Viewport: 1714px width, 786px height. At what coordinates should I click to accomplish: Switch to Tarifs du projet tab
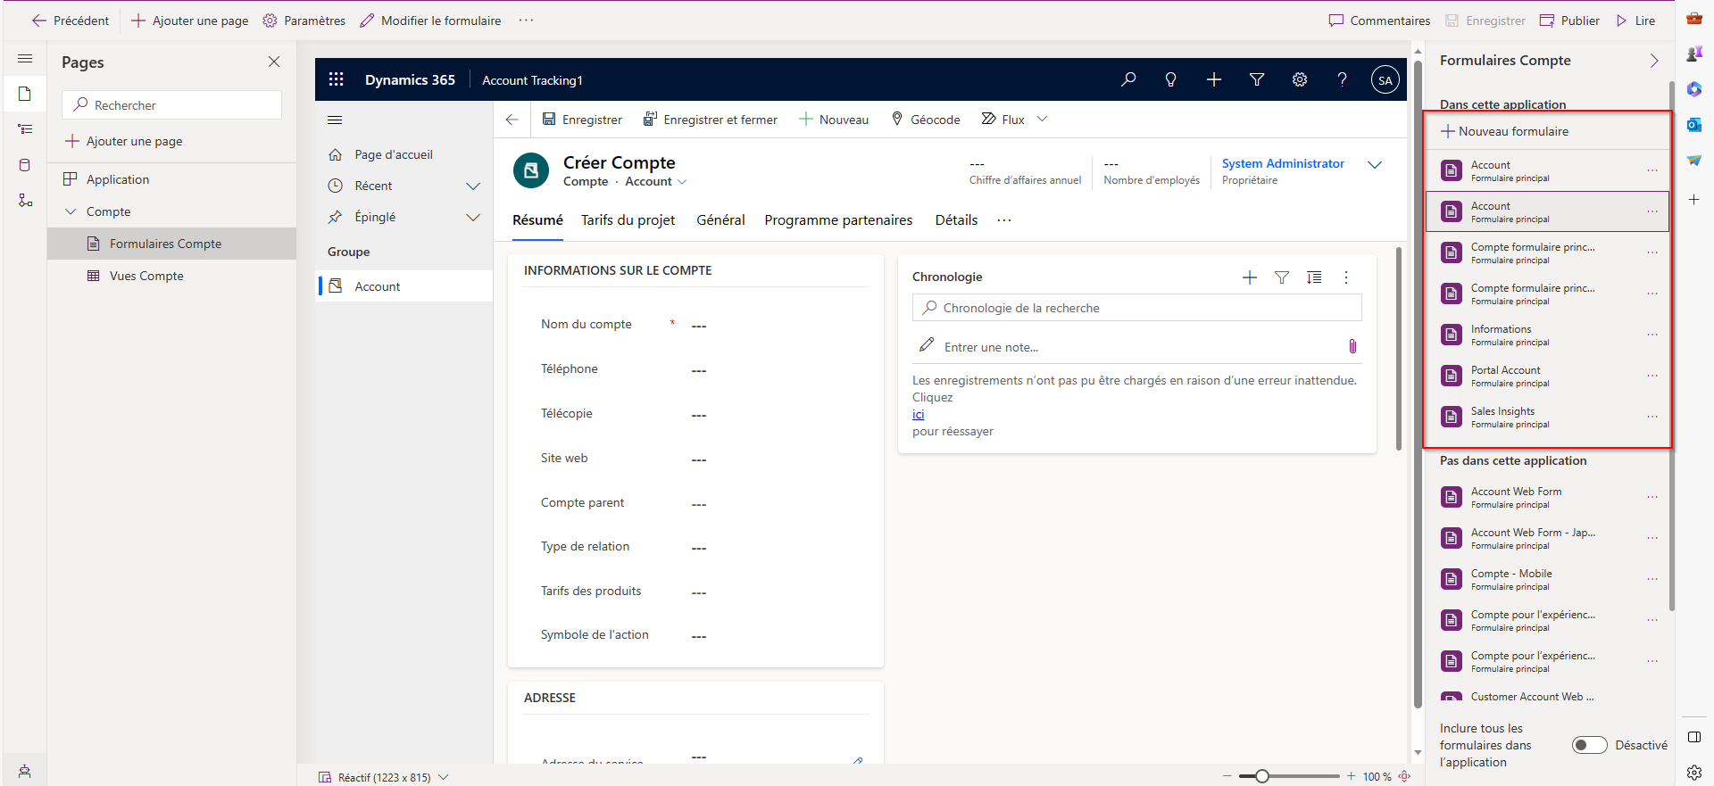click(x=628, y=220)
